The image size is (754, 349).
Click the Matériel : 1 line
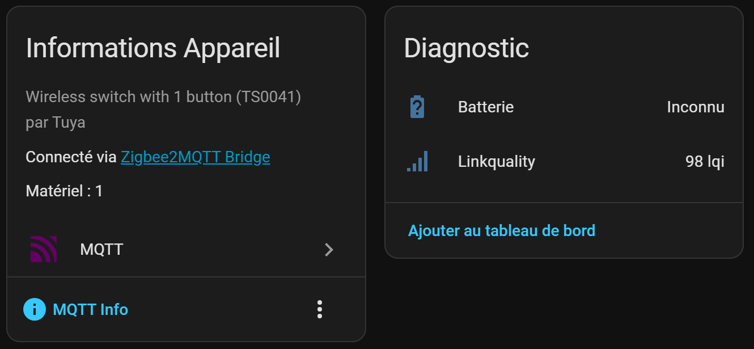[64, 191]
